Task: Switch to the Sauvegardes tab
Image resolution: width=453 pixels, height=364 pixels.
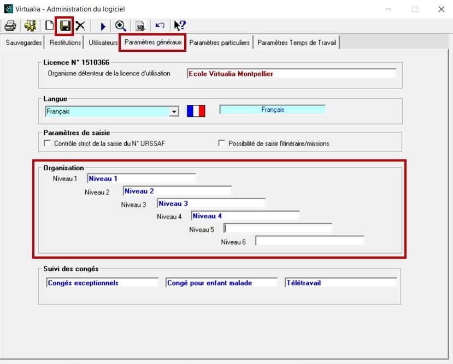Action: point(23,43)
